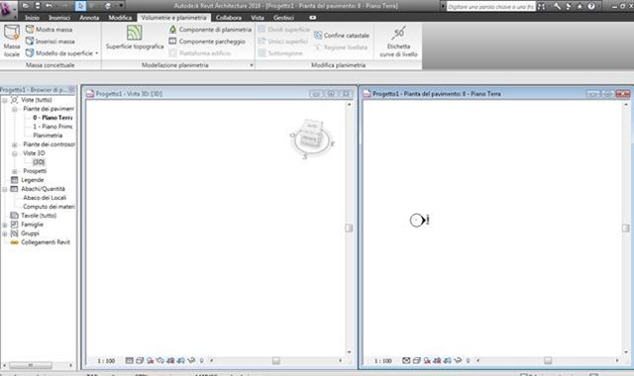Select Abaco dei Locali schedule
634x376 pixels.
click(45, 198)
